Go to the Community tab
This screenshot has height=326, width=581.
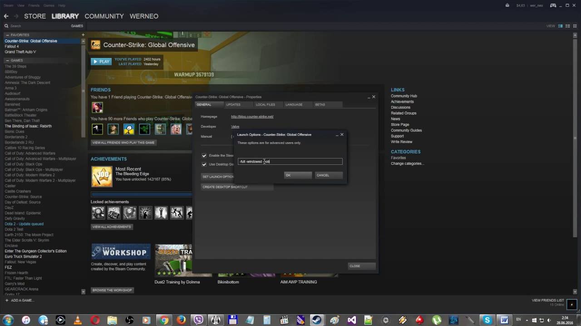104,16
